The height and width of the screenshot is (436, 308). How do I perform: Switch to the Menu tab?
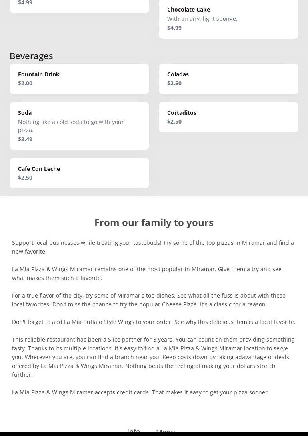tap(165, 431)
